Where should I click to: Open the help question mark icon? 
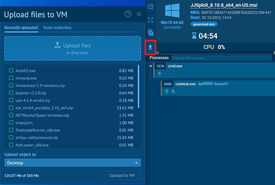(x=128, y=14)
